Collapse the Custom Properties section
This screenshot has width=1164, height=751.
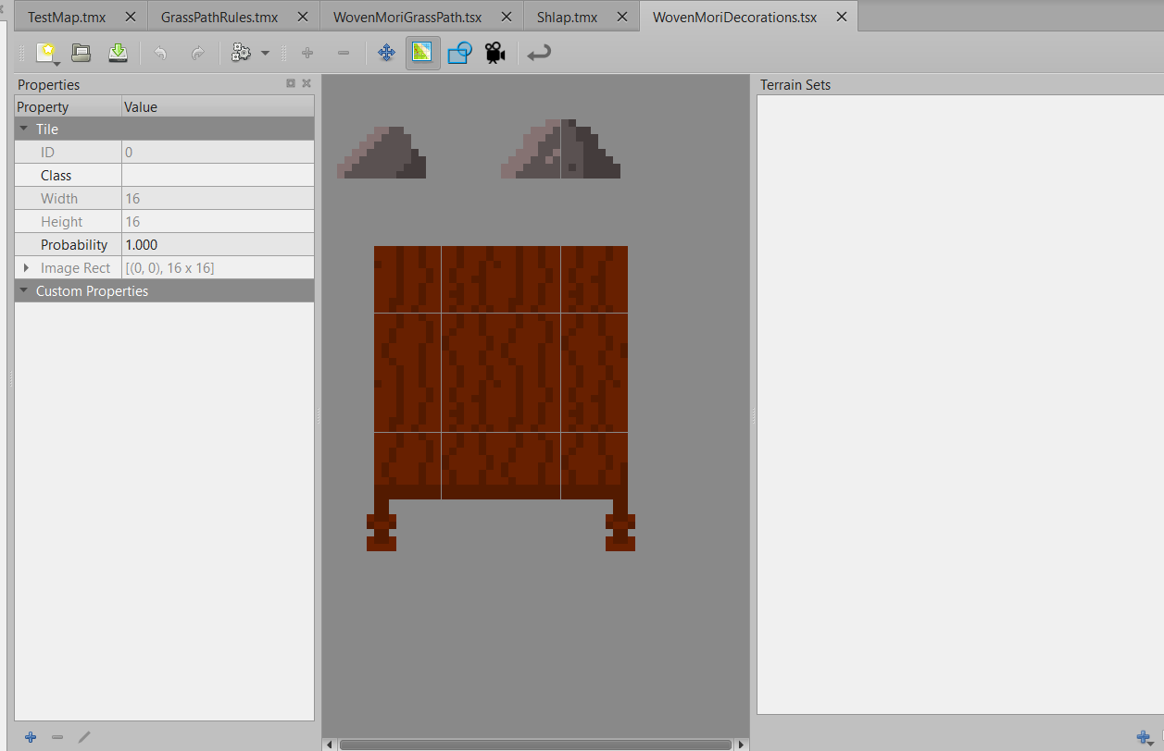click(23, 291)
